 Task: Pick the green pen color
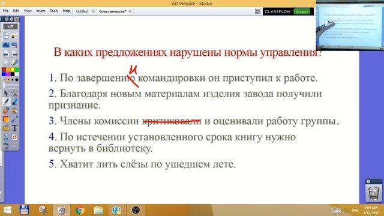17,70
